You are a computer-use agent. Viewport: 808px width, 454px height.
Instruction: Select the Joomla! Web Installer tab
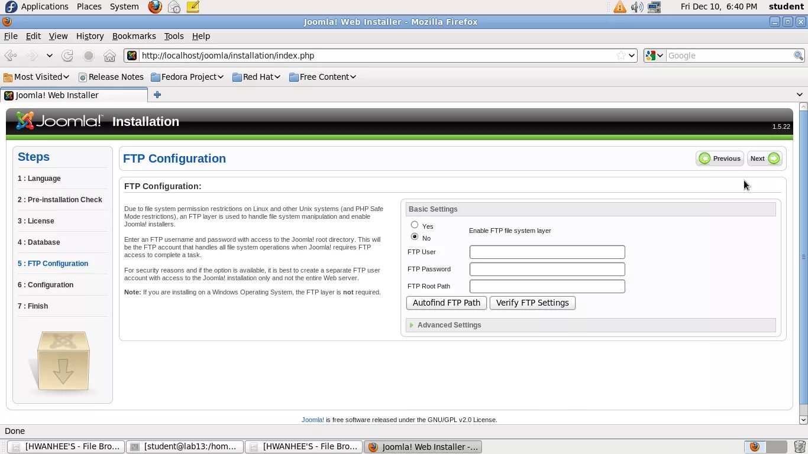[74, 95]
